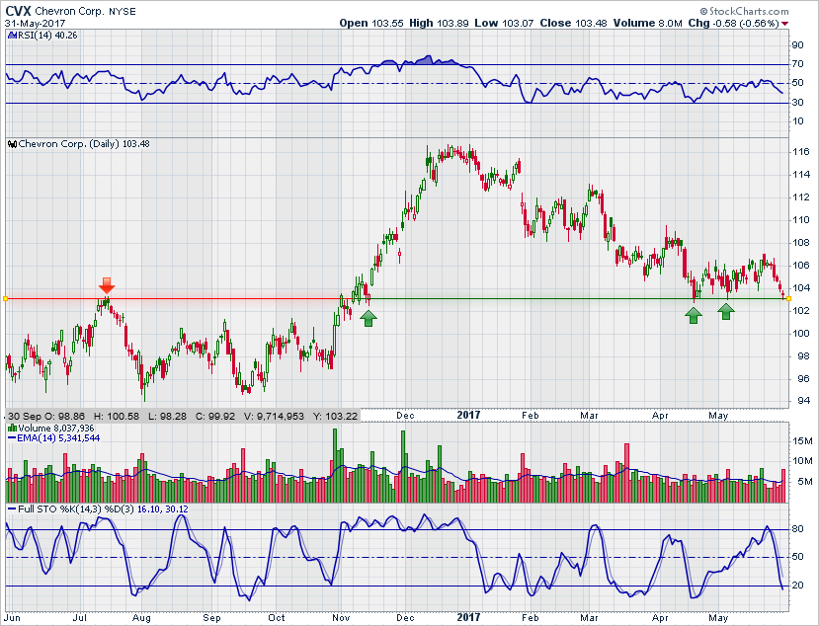The width and height of the screenshot is (819, 626).
Task: Select the red down arrow above the July high
Action: pyautogui.click(x=107, y=285)
